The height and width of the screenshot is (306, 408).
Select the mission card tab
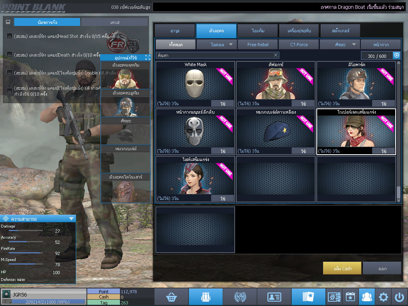tap(47, 22)
